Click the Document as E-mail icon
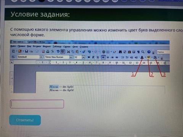The height and width of the screenshot is (137, 183). (x=31, y=51)
